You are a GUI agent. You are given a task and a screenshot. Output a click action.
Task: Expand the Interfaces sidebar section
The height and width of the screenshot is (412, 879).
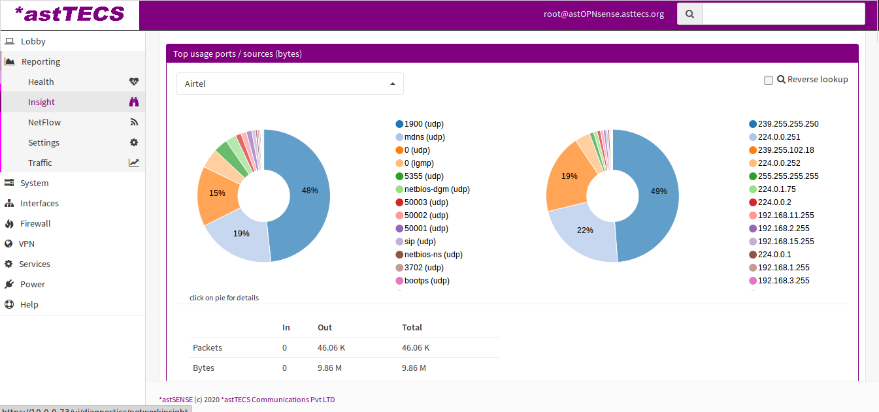39,203
